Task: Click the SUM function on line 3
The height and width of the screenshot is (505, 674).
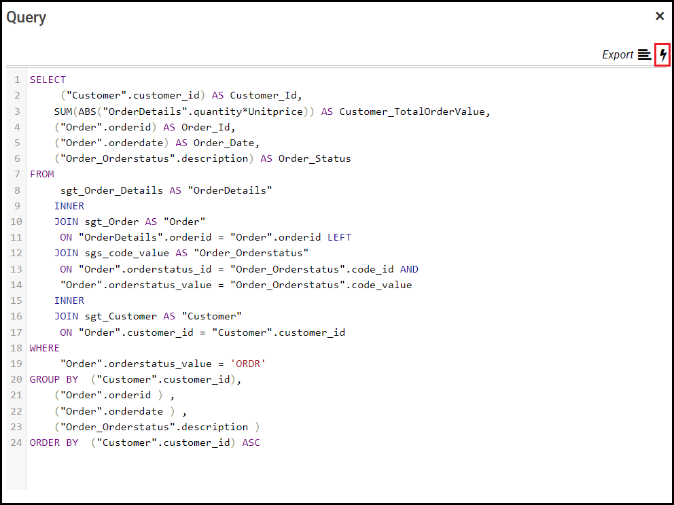Action: 63,111
